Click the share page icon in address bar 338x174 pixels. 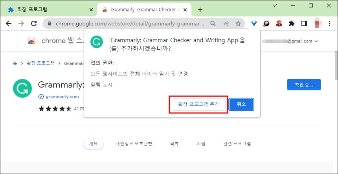(226, 23)
